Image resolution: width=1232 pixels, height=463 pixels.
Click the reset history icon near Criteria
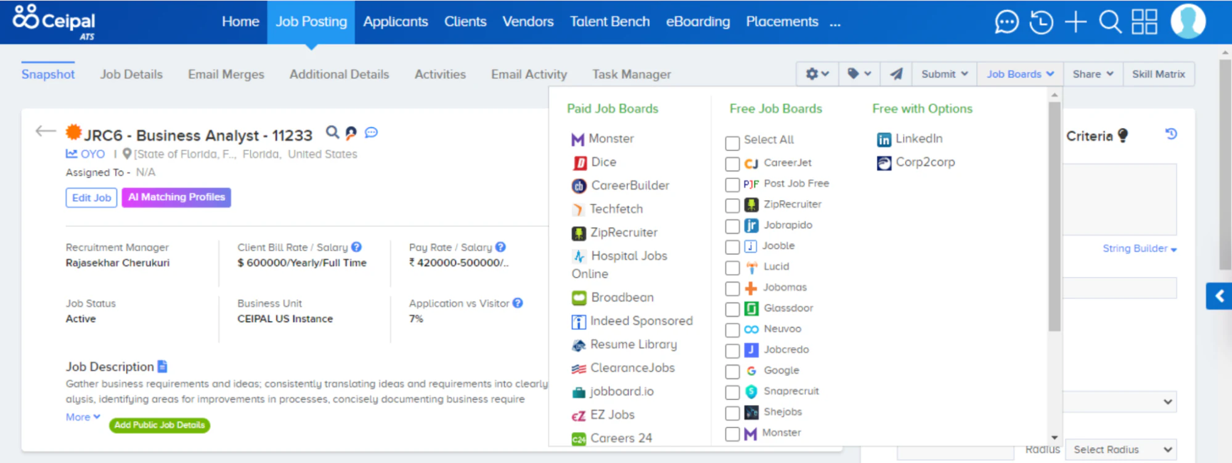pos(1171,134)
